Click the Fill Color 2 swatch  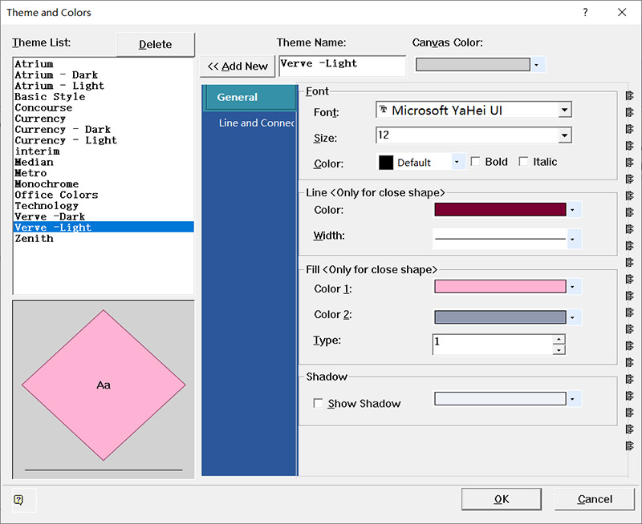[x=500, y=316]
